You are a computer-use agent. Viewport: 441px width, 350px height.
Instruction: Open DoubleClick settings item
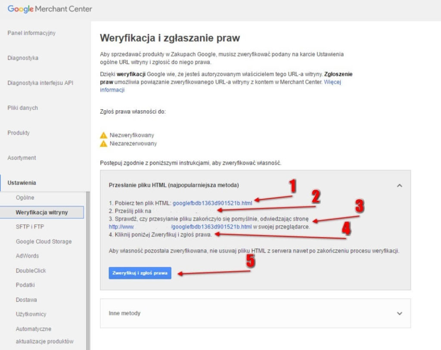pyautogui.click(x=31, y=270)
